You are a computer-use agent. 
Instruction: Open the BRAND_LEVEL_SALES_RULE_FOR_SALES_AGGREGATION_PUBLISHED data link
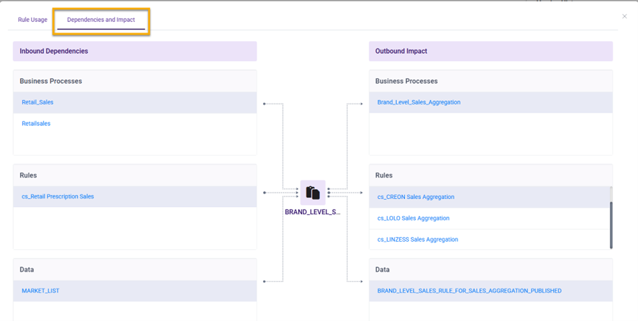[469, 291]
